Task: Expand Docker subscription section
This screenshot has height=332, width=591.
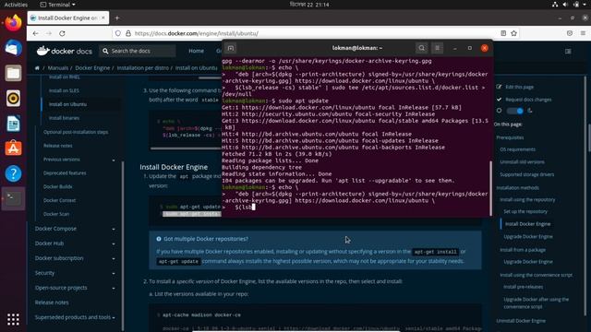Action: coord(114,258)
